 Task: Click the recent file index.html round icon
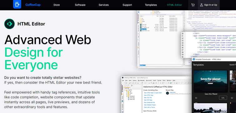click(x=167, y=93)
